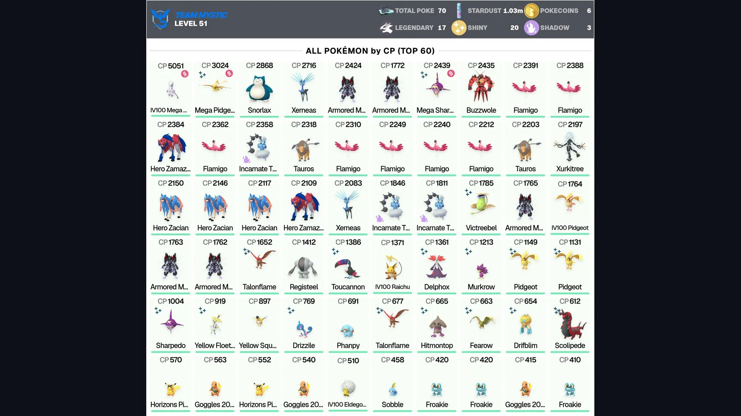
Task: Click the 'IV100 Eldego...' name label
Action: (347, 404)
